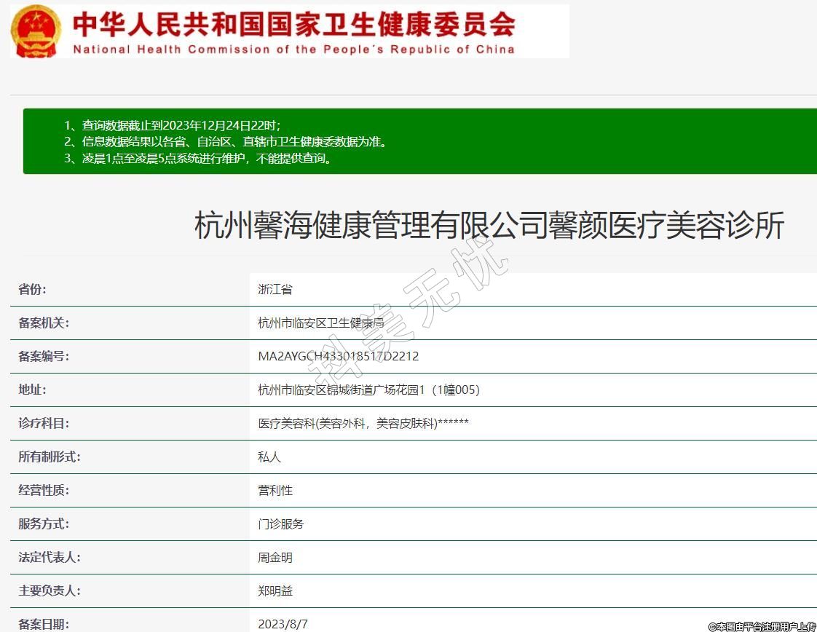Select the legal representative name 周金明
Image resolution: width=817 pixels, height=632 pixels.
pyautogui.click(x=275, y=558)
